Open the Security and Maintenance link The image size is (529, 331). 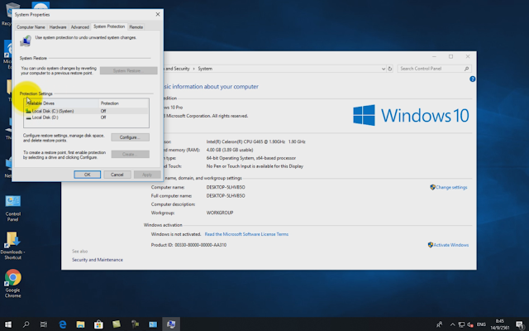(98, 260)
